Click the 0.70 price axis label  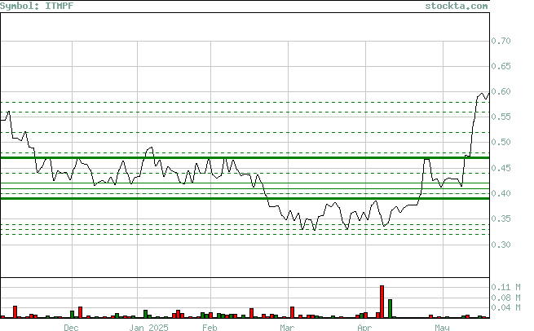pyautogui.click(x=501, y=41)
